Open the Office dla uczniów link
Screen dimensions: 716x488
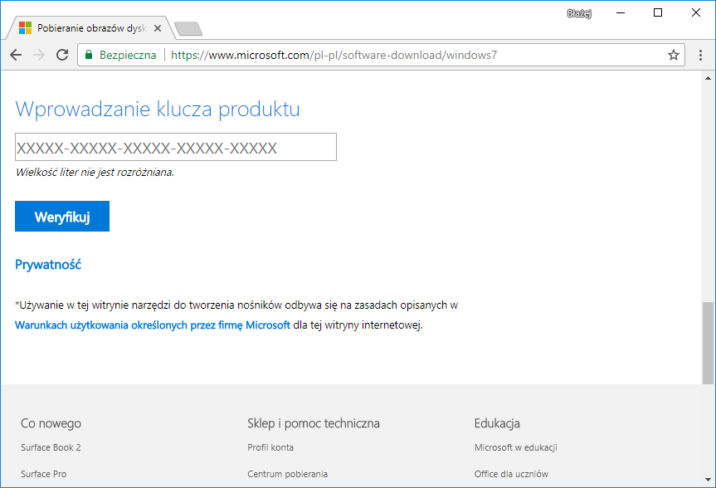point(511,474)
